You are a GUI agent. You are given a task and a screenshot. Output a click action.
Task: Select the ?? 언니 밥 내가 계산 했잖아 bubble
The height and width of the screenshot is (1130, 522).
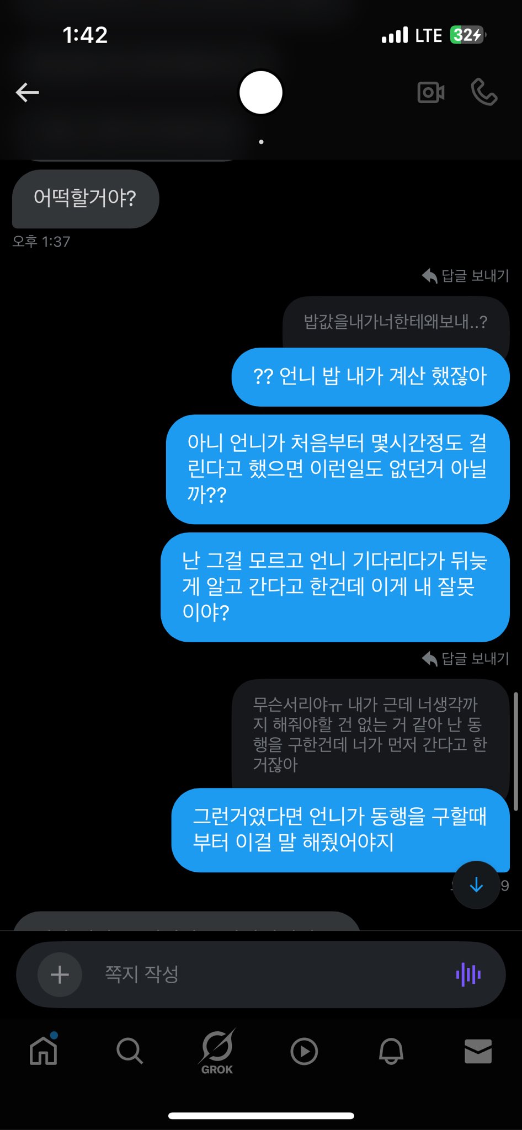[370, 377]
